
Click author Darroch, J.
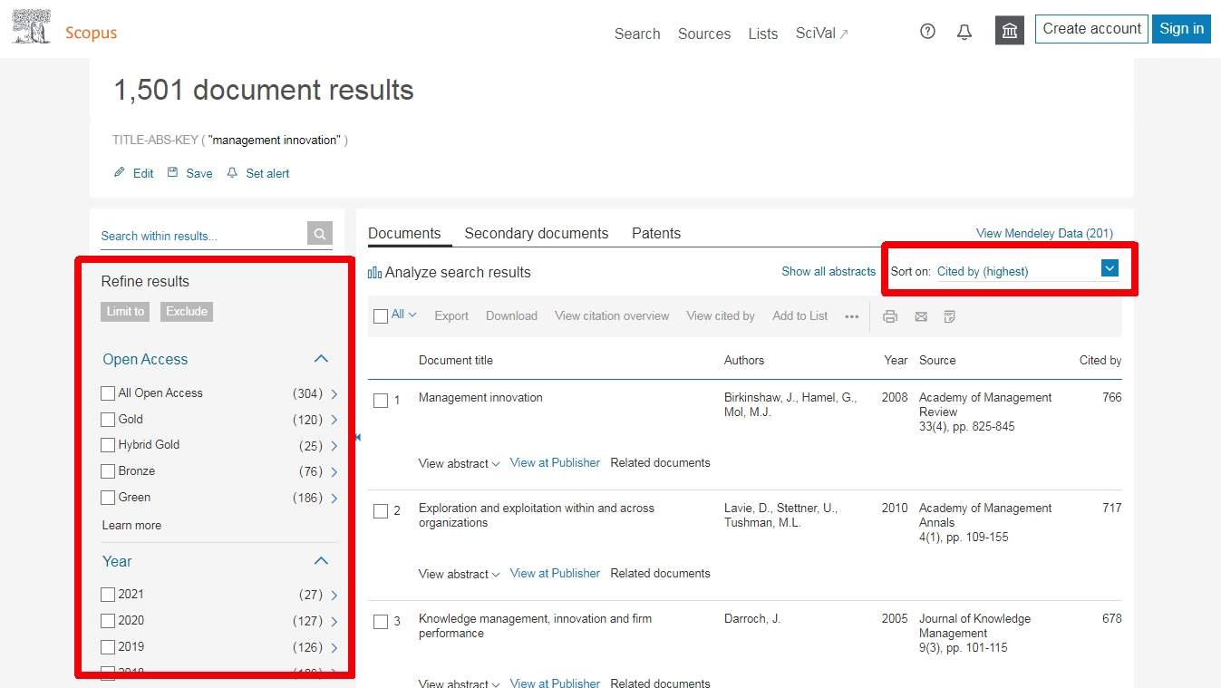(752, 618)
